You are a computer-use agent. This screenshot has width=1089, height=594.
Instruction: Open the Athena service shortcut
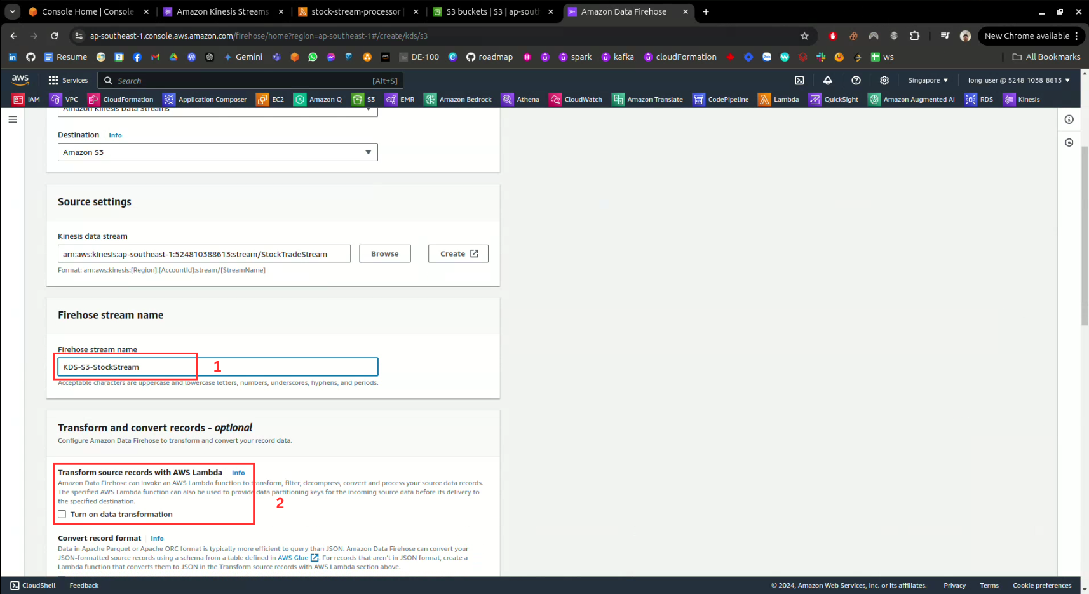(x=520, y=99)
